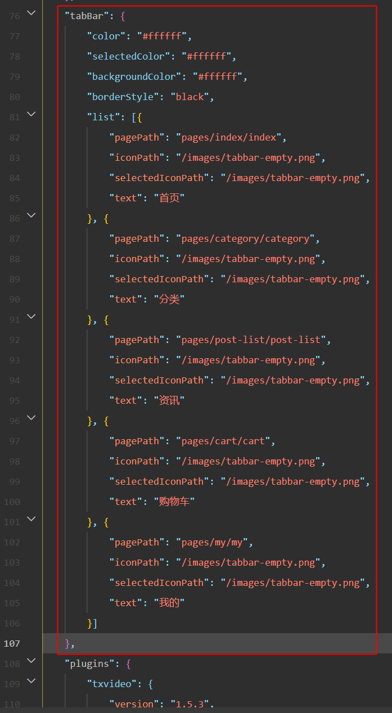Click the "list" key
The width and height of the screenshot is (392, 713).
103,117
